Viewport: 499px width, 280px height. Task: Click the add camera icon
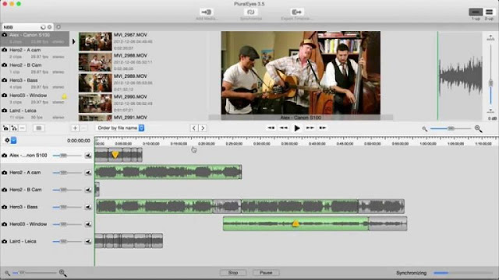(5, 128)
